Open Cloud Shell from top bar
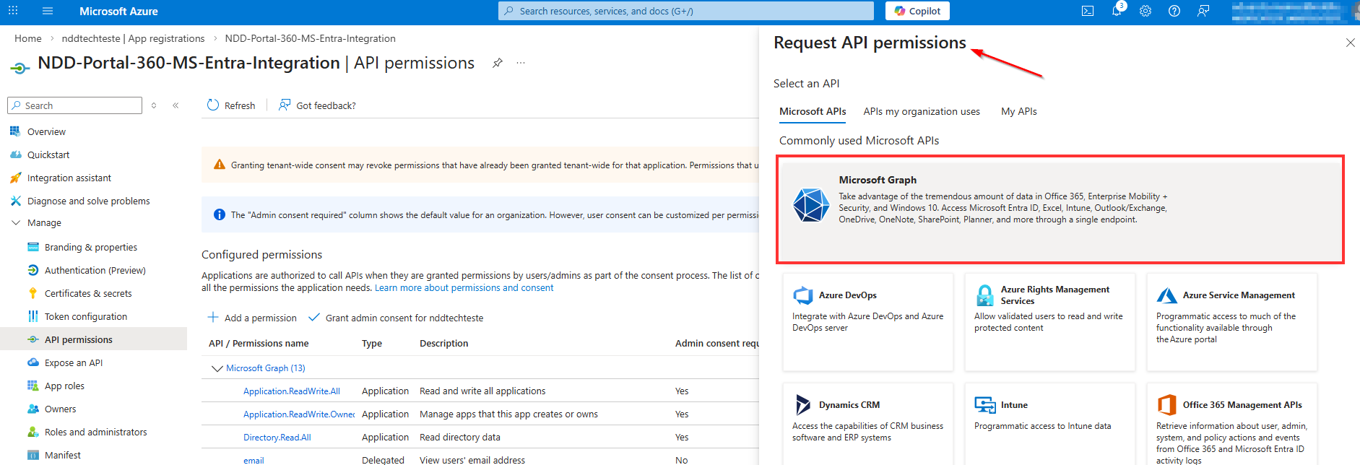 coord(1087,11)
